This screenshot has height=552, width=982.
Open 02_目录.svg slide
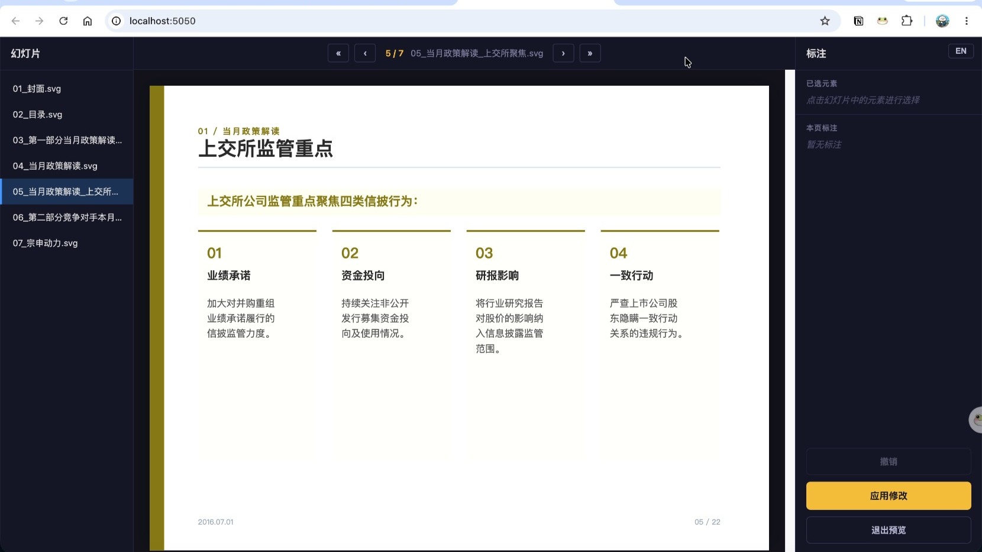pyautogui.click(x=66, y=114)
